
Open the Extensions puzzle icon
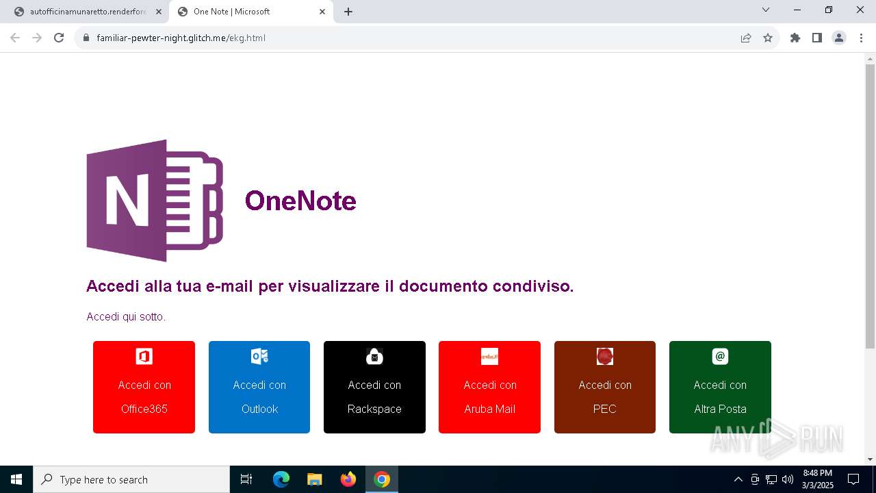coord(795,38)
